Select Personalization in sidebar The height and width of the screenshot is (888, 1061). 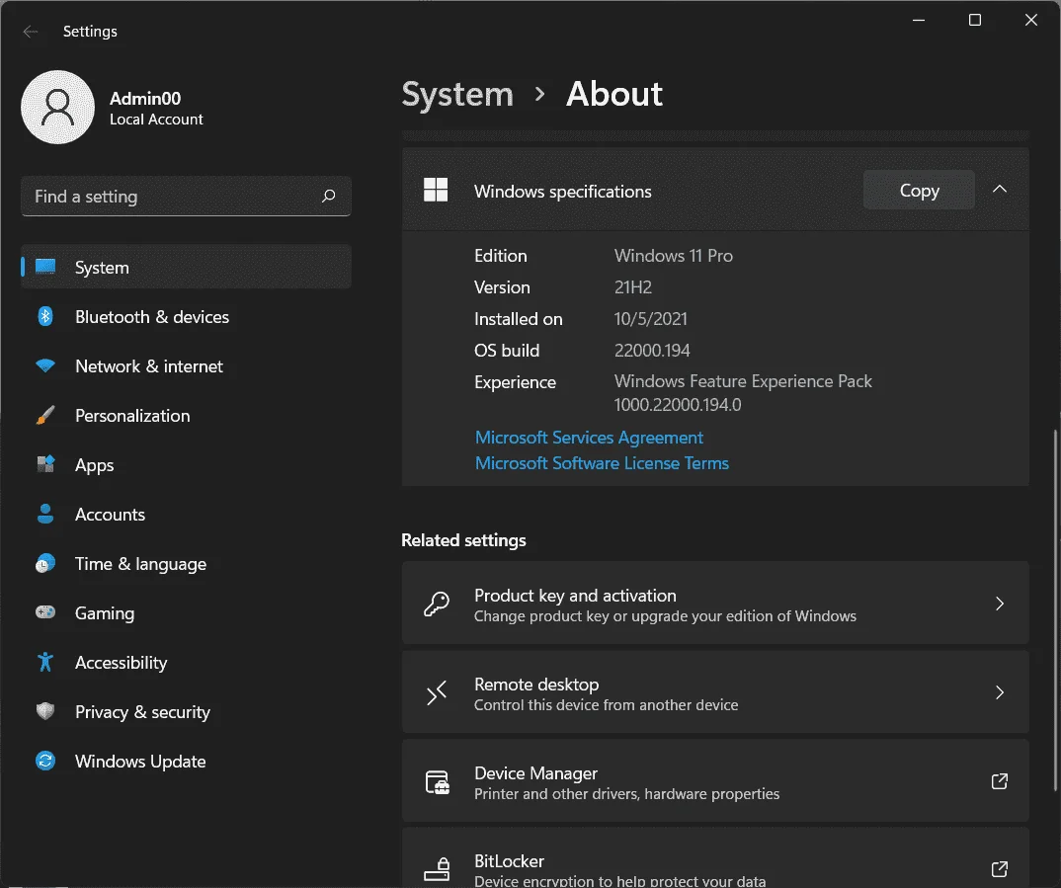tap(186, 415)
